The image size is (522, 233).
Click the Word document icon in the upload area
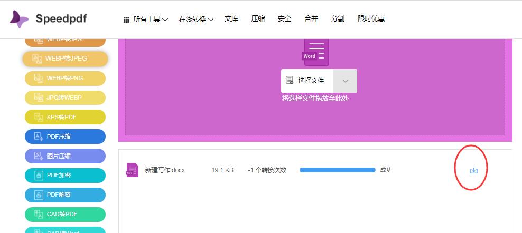pyautogui.click(x=316, y=52)
